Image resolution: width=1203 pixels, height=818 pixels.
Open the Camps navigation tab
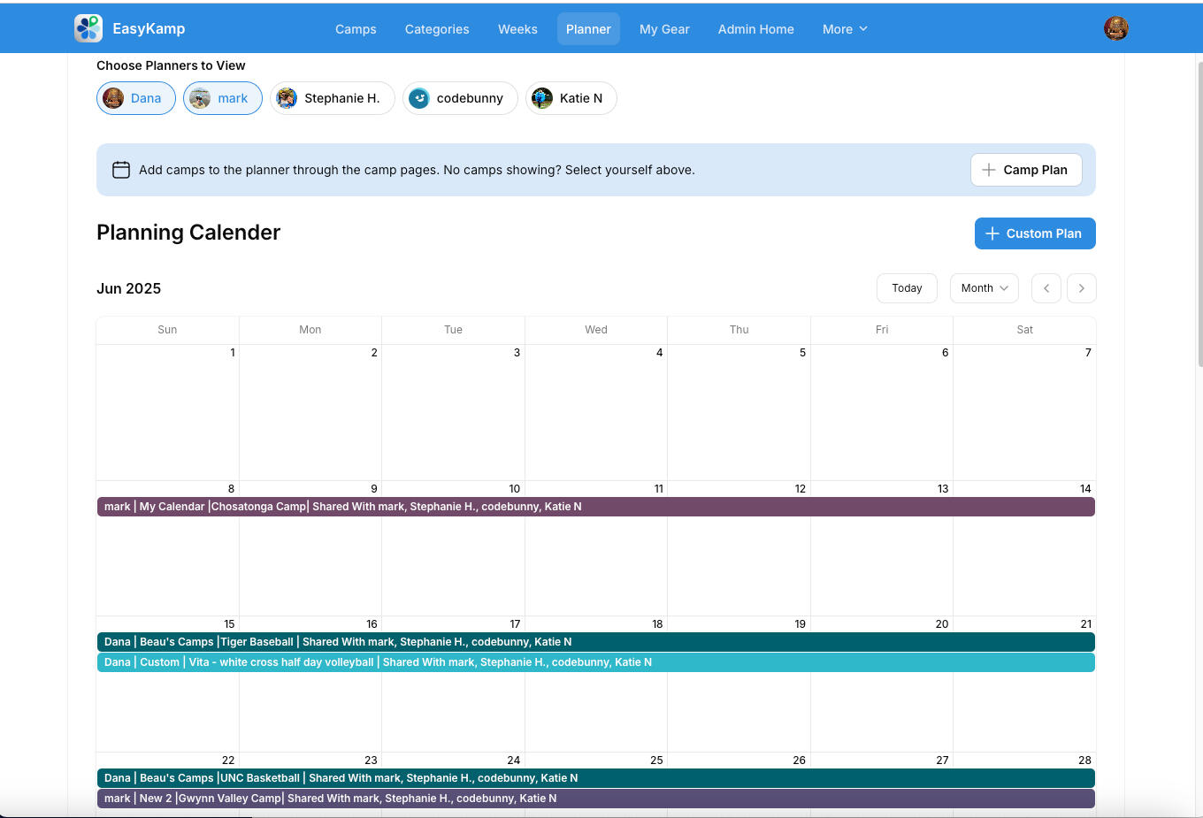point(356,29)
